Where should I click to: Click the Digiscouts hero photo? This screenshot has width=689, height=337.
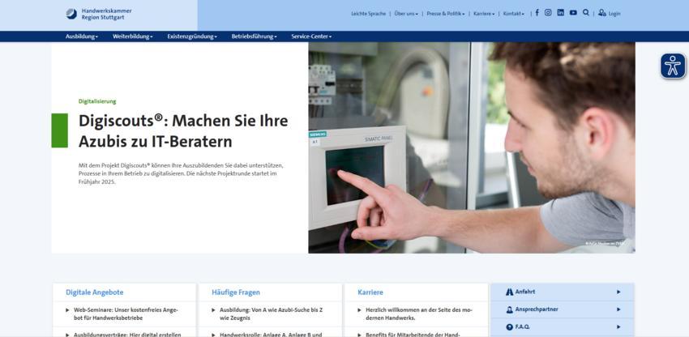click(x=472, y=147)
